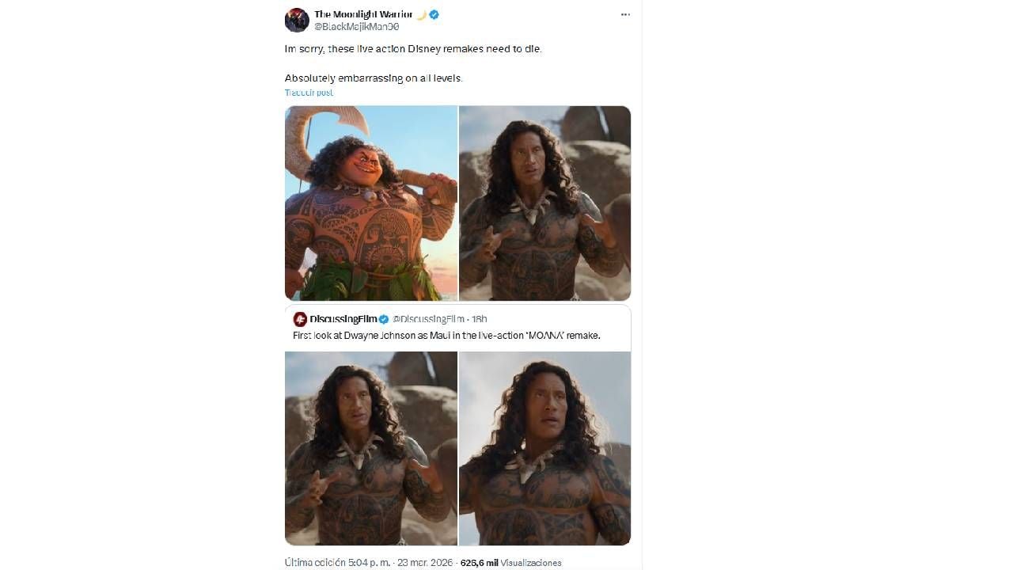Screen dimensions: 1013x570
Task: Click the Traducir post link
Action: click(309, 93)
